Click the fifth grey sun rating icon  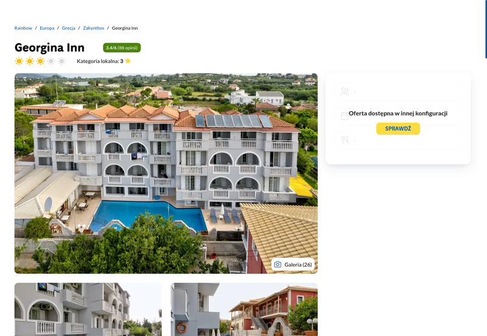click(62, 61)
